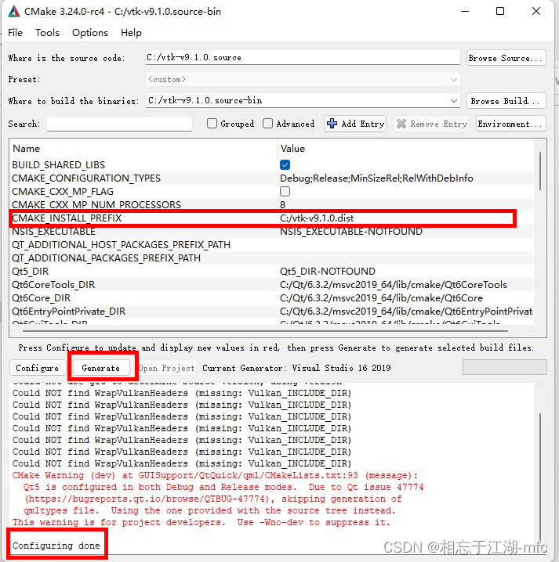The image size is (559, 562).
Task: Click the Value column header
Action: [x=292, y=149]
